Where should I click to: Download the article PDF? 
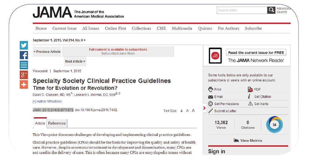(x=251, y=89)
